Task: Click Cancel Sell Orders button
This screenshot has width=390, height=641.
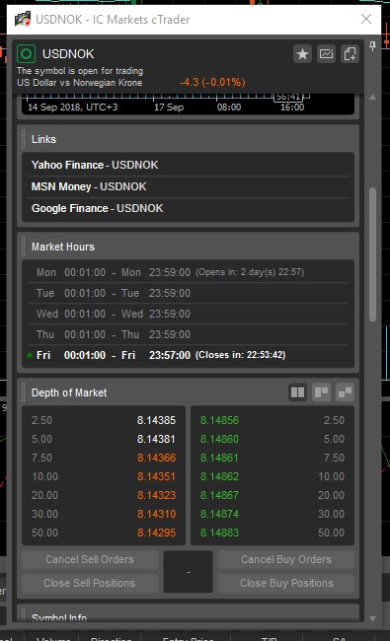Action: (90, 559)
